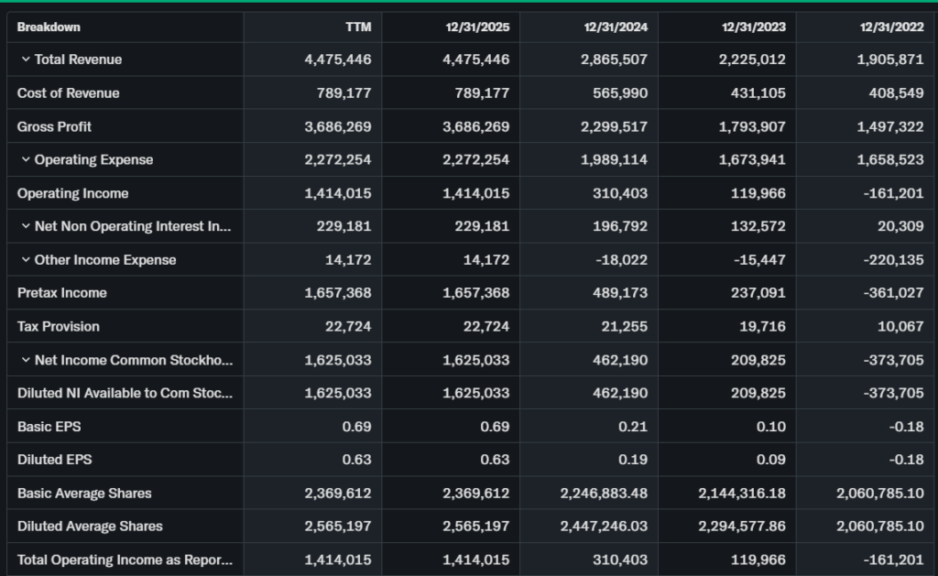This screenshot has width=938, height=576.
Task: Click the Tax Provision row label
Action: point(59,327)
